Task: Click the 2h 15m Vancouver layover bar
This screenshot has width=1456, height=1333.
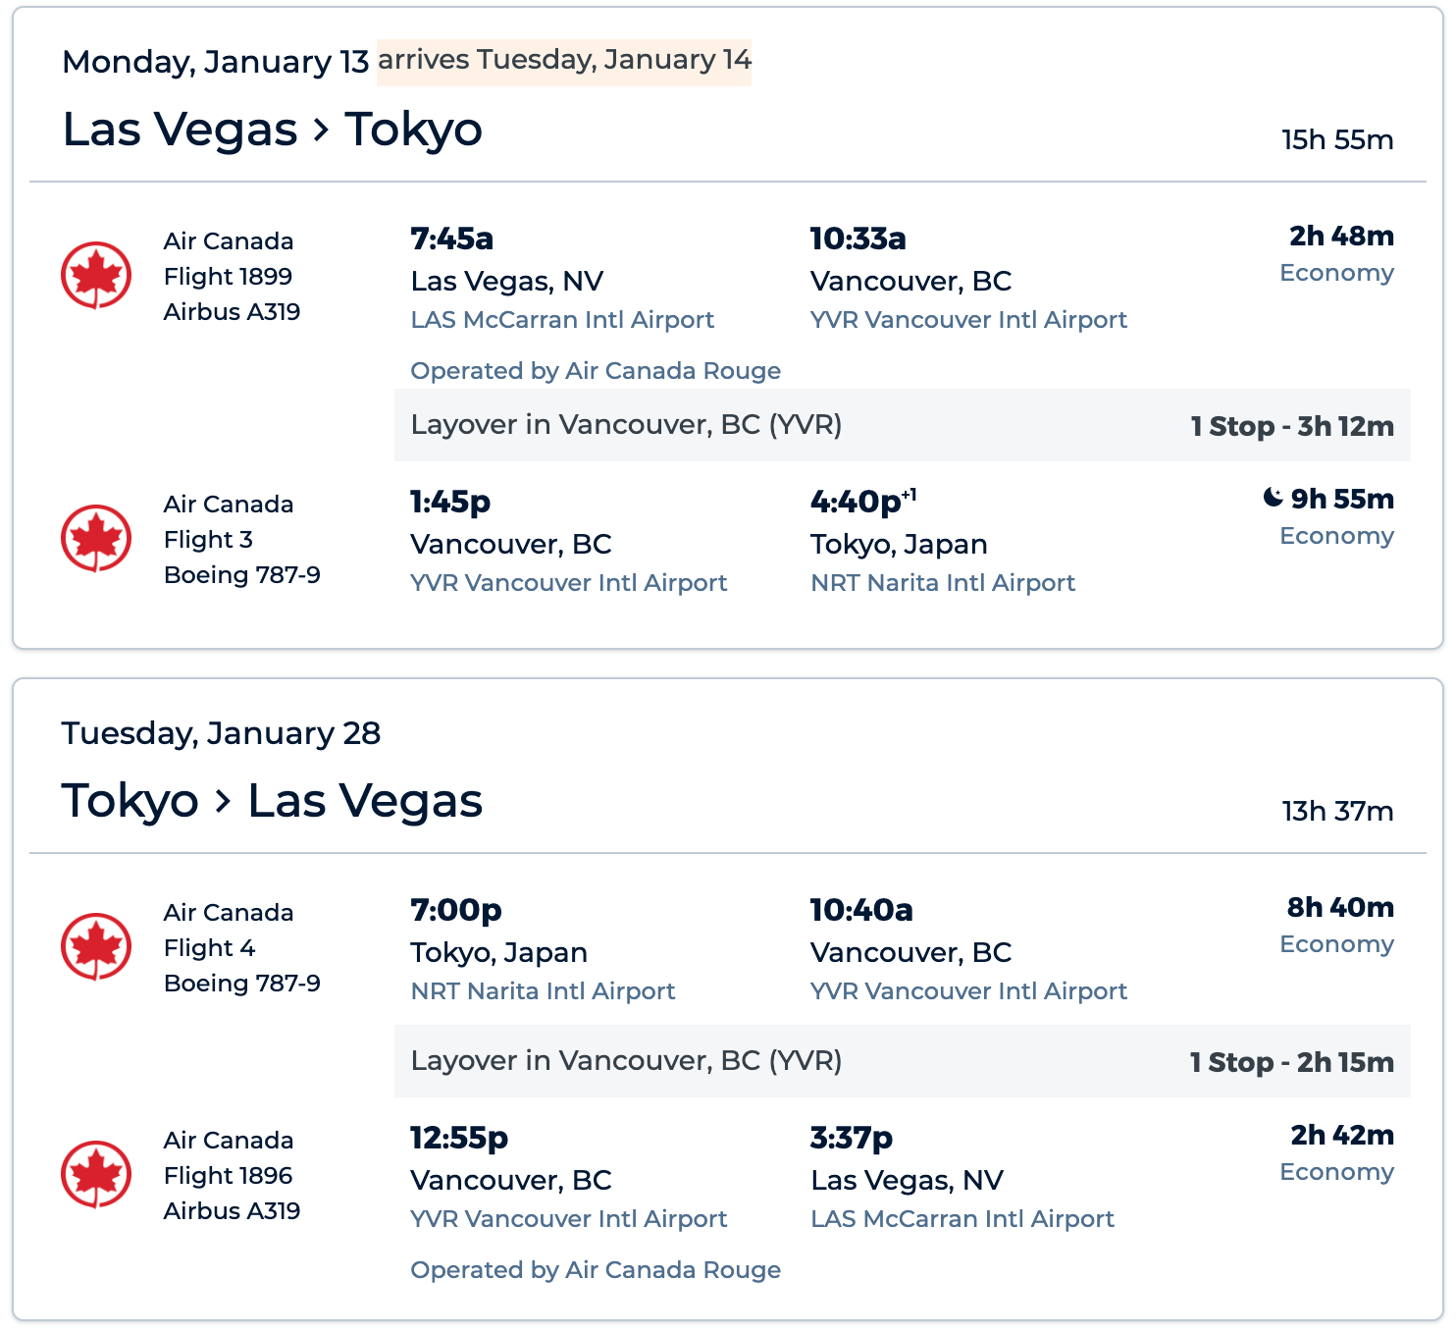Action: (x=903, y=1061)
